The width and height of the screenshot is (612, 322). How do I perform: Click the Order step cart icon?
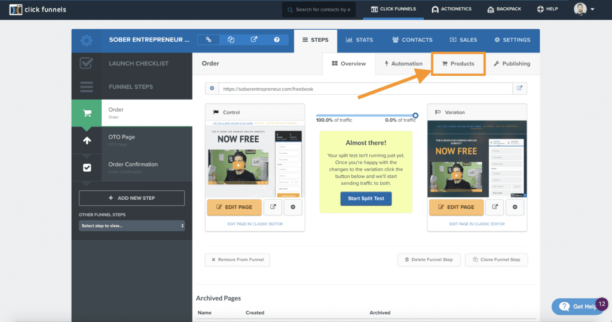pos(87,113)
